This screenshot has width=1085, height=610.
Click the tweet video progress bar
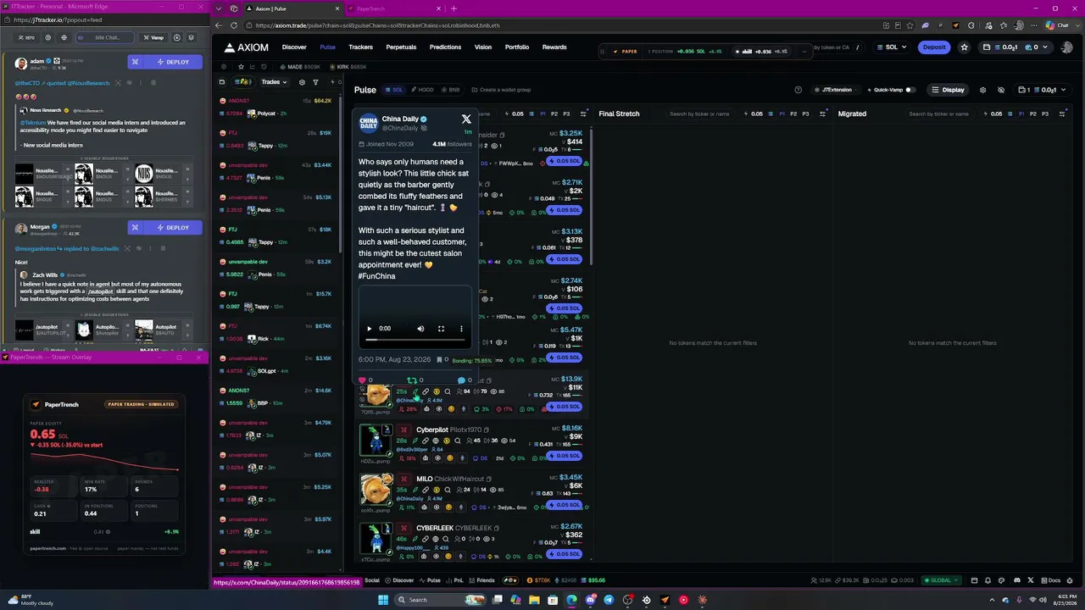(x=415, y=340)
